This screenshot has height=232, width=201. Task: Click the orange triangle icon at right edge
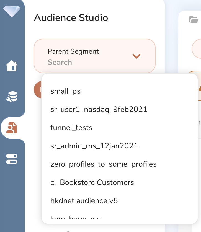[199, 88]
